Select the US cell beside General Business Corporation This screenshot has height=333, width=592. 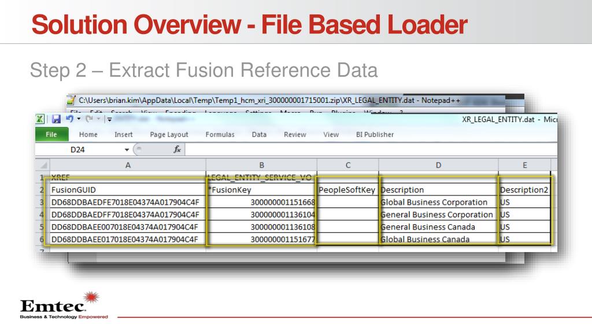click(x=525, y=214)
